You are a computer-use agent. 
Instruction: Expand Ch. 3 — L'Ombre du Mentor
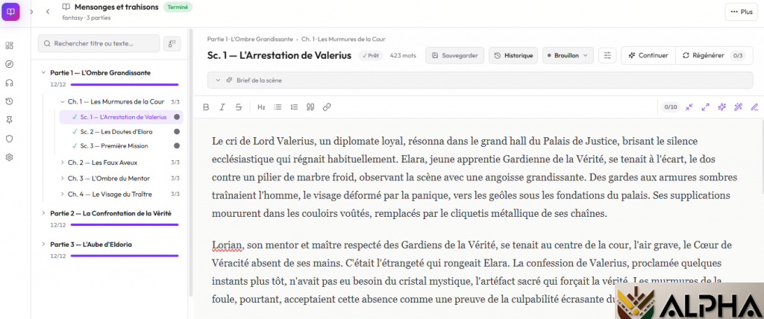tap(62, 178)
